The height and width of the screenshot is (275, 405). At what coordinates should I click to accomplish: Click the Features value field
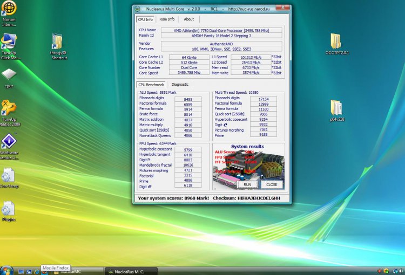[221, 49]
